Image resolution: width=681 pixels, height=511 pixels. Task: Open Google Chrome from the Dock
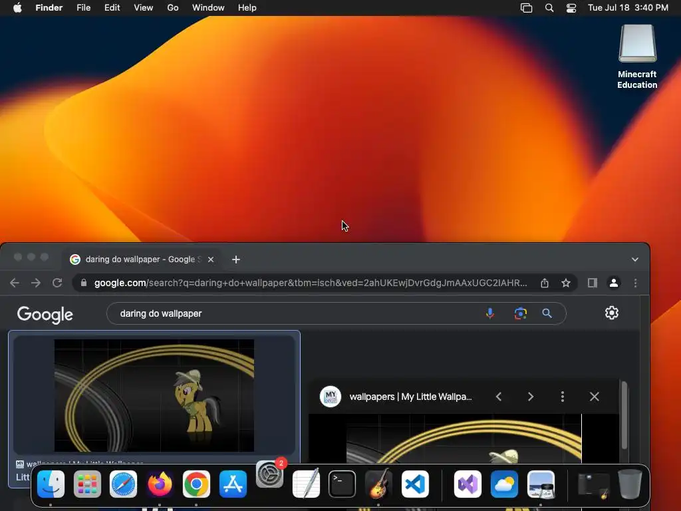click(x=196, y=484)
